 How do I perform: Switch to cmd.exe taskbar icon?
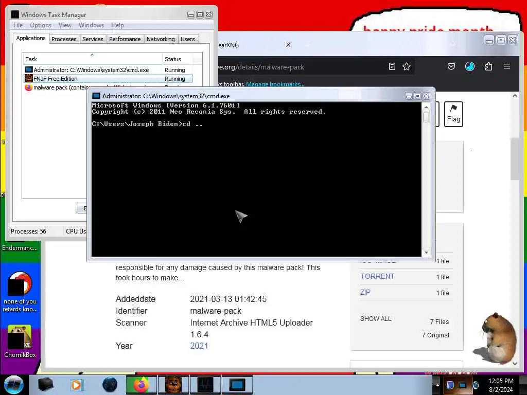[237, 385]
